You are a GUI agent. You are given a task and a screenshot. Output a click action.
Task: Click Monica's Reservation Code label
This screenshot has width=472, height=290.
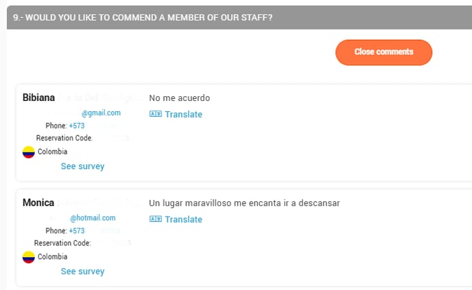coord(62,243)
